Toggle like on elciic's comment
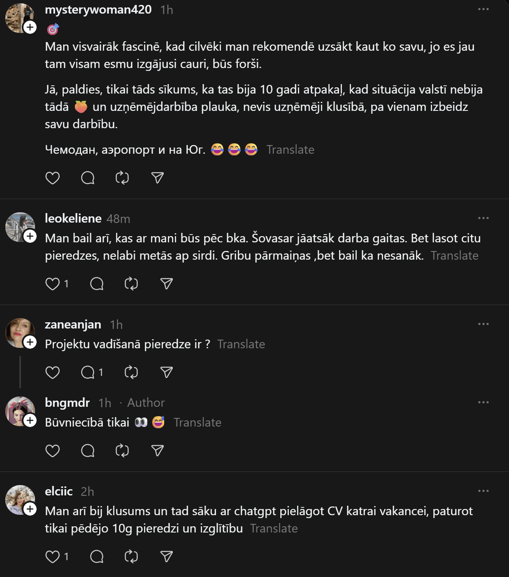The width and height of the screenshot is (509, 577). pos(52,557)
